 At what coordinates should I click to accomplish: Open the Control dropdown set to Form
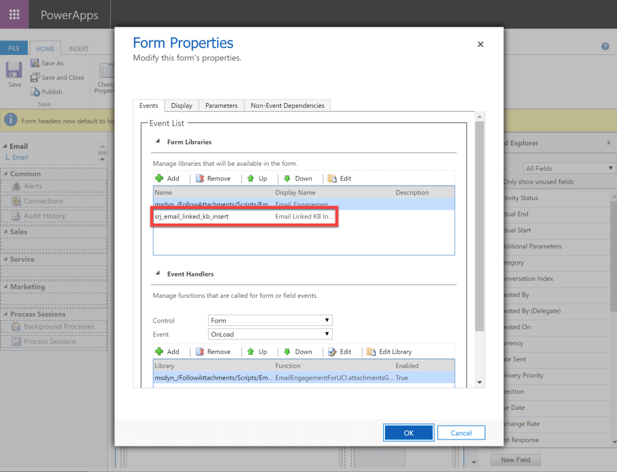point(270,321)
